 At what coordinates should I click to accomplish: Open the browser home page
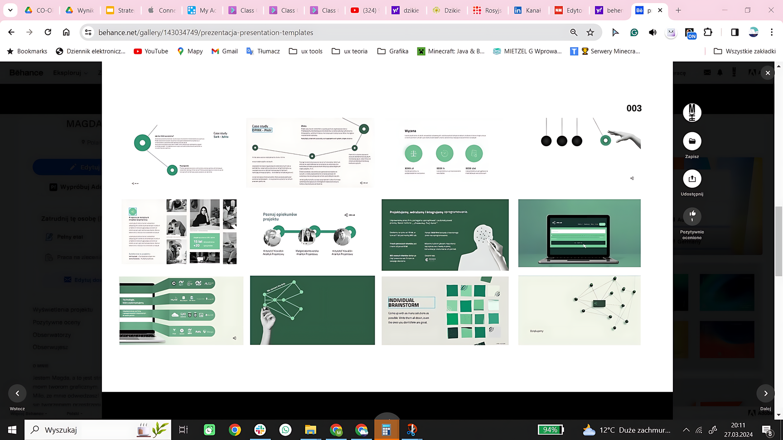click(x=66, y=32)
